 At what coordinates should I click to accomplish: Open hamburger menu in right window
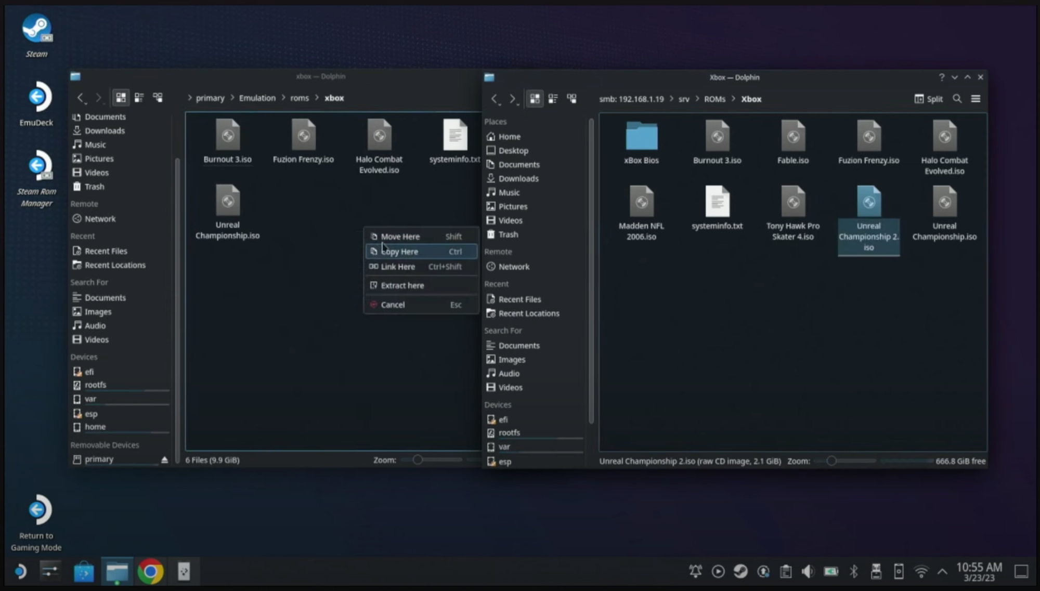tap(976, 99)
